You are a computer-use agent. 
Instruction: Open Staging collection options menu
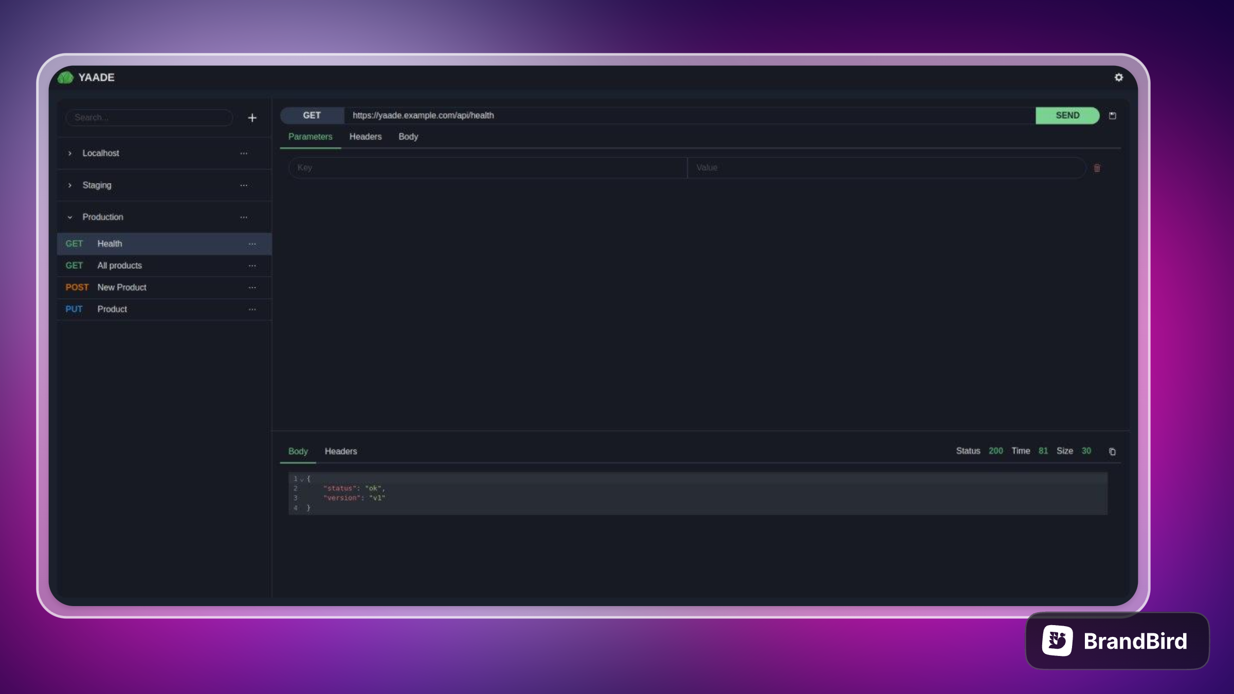pyautogui.click(x=244, y=185)
